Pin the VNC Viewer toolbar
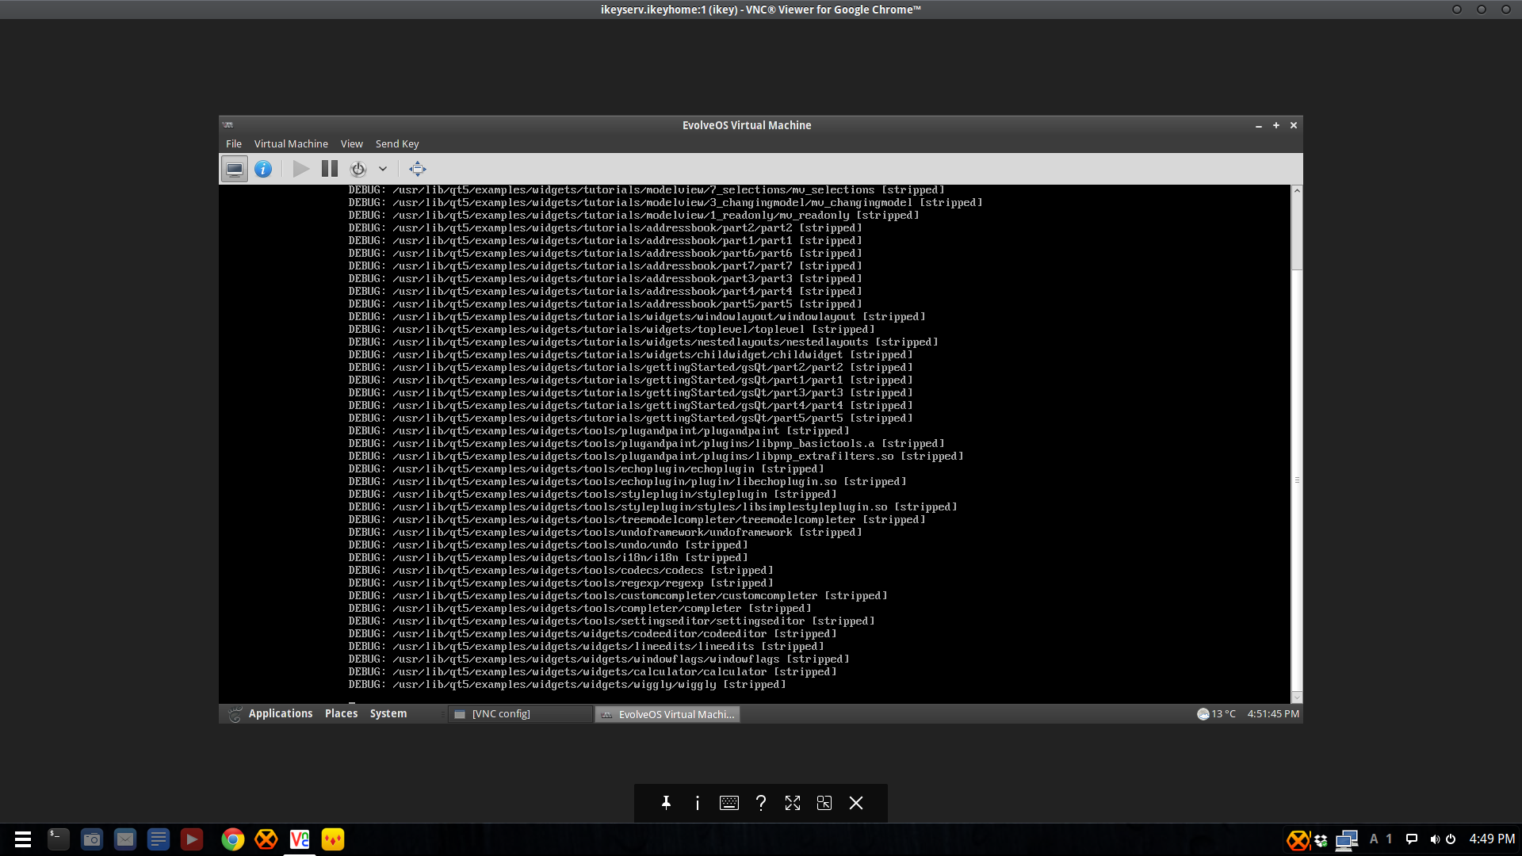The width and height of the screenshot is (1522, 856). pos(666,803)
